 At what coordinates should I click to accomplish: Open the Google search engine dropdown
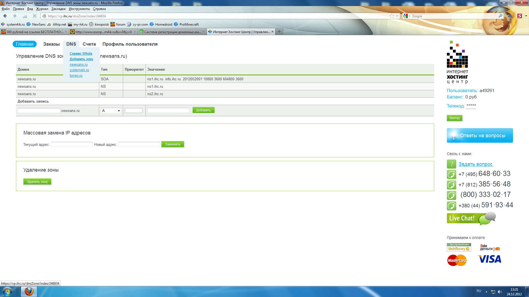coord(407,16)
